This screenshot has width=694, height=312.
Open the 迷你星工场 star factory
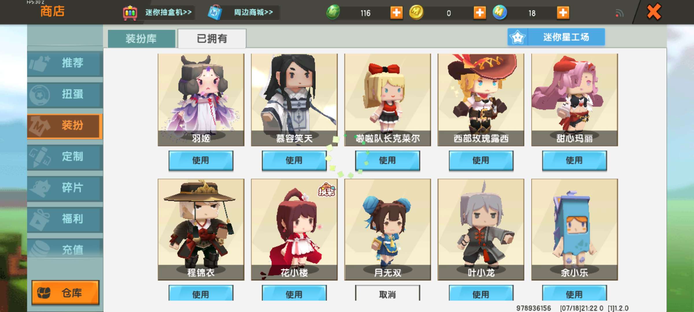point(556,37)
